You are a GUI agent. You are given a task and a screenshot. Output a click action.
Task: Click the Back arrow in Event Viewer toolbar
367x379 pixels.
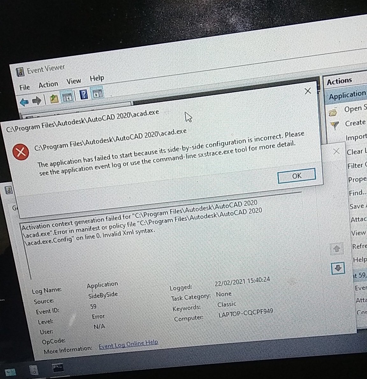[25, 102]
